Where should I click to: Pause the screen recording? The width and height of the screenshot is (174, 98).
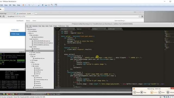135,92
